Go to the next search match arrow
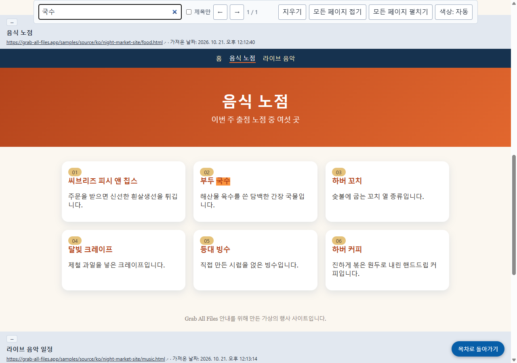This screenshot has height=363, width=517. coord(237,12)
